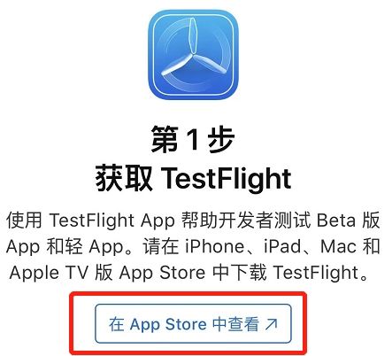Click the arrow icon on App Store button
Image resolution: width=392 pixels, height=356 pixels.
(x=271, y=324)
